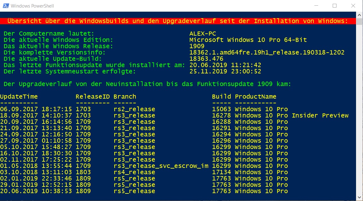Click the Windows PowerShell title text
This screenshot has width=363, height=201.
coord(32,6)
